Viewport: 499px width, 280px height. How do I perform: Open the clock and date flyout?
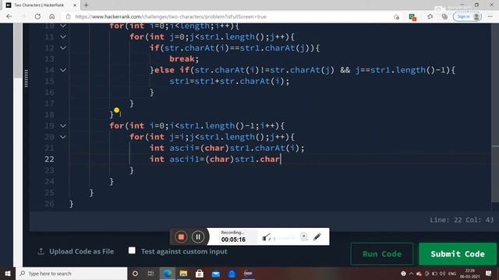469,273
